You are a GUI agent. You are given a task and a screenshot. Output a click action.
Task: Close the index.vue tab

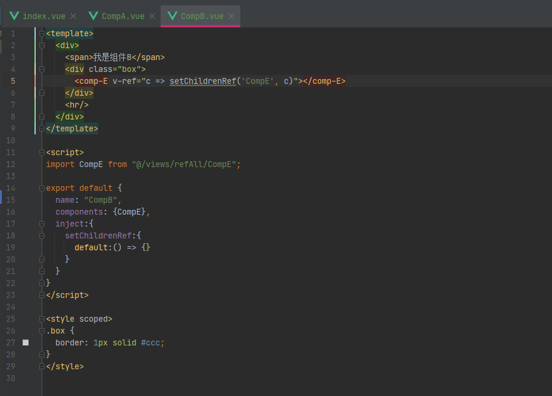pyautogui.click(x=73, y=16)
